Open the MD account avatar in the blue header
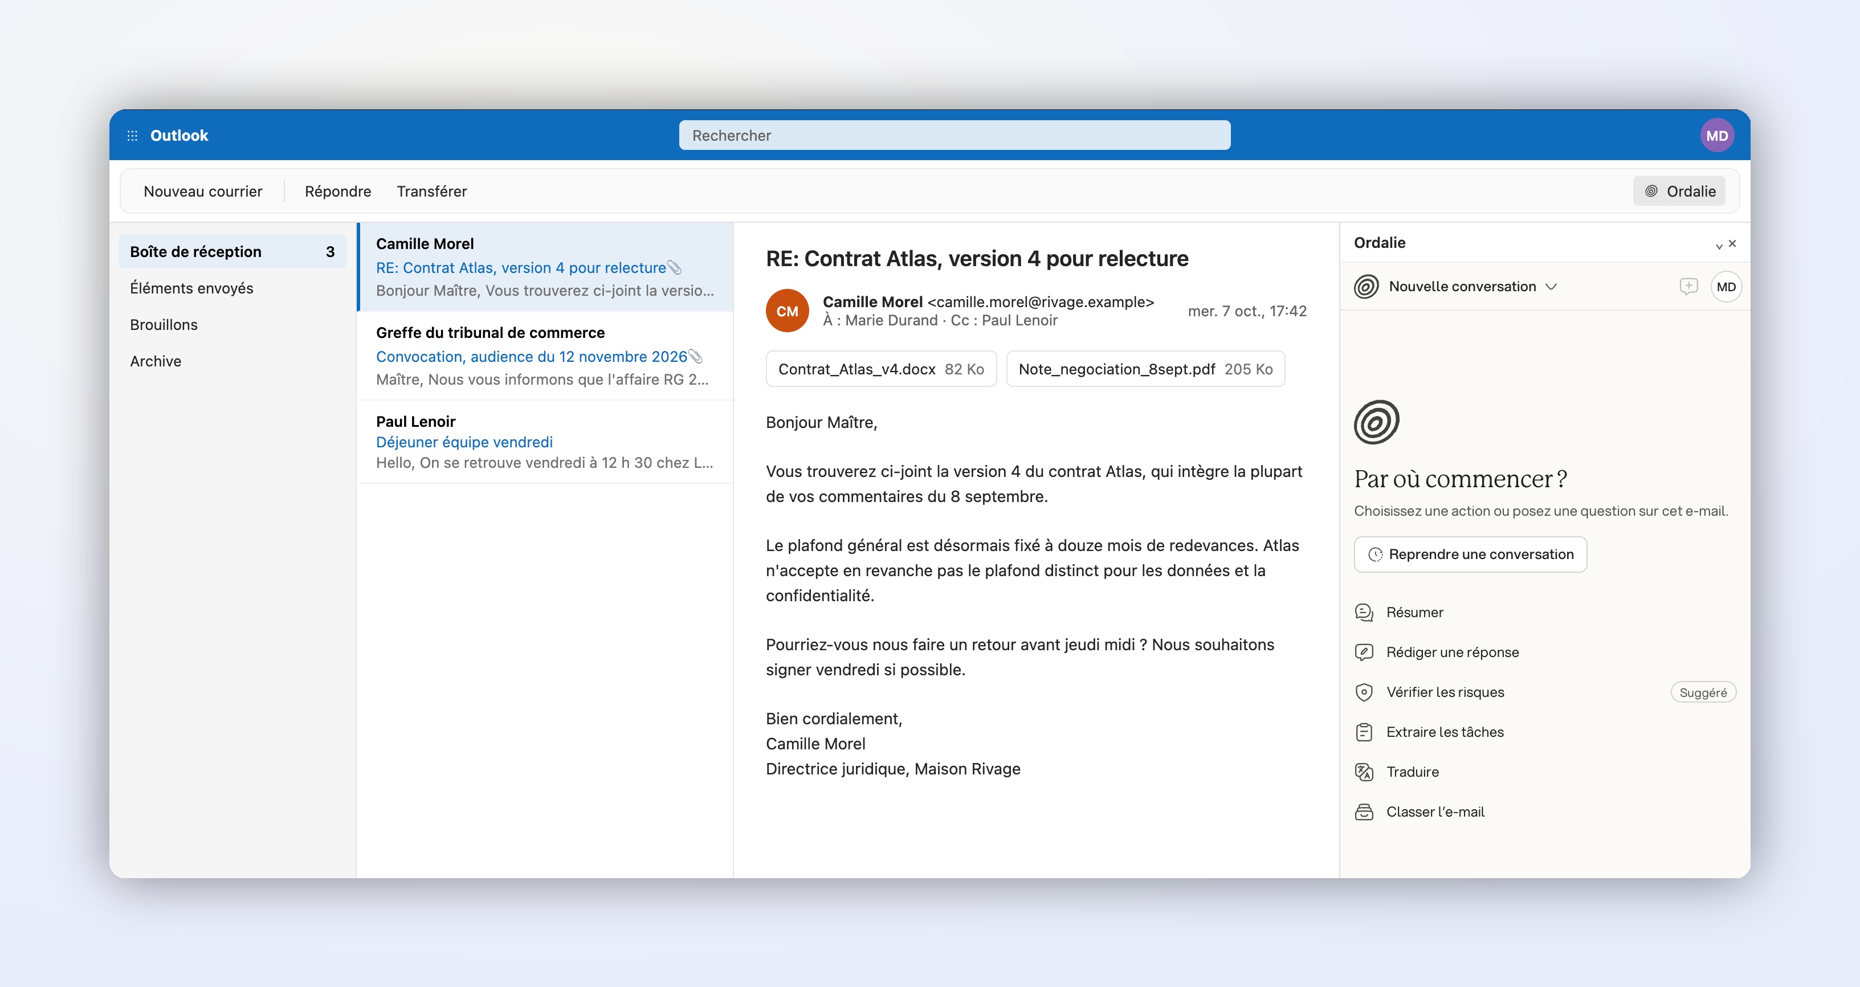This screenshot has height=987, width=1860. pyautogui.click(x=1716, y=136)
